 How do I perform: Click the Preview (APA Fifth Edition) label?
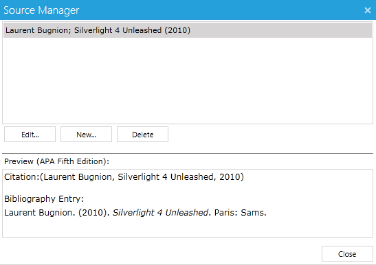pos(56,161)
